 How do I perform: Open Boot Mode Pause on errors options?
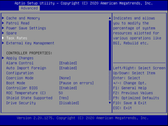[76, 83]
